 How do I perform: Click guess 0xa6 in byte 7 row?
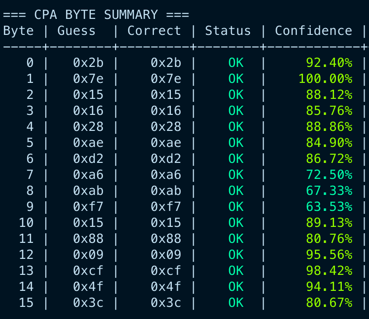[x=88, y=175]
